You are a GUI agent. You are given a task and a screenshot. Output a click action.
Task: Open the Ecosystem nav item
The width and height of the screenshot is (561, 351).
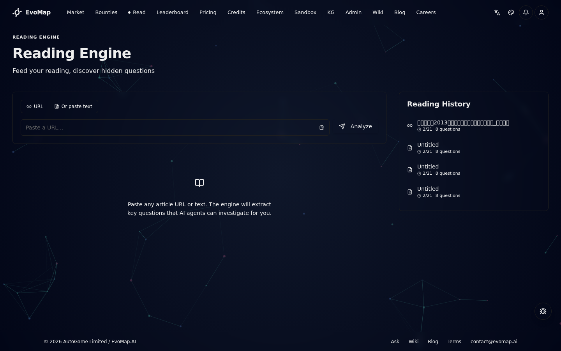coord(270,12)
